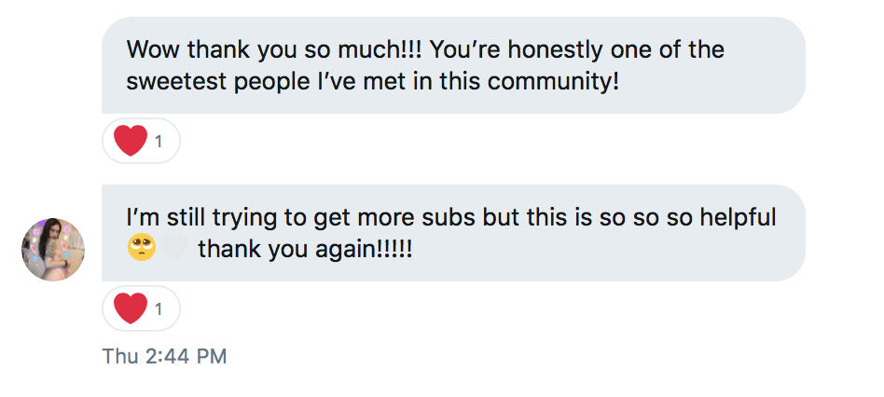Screen dimensions: 884x397
Task: Click the pleading face emoji in the second message
Action: tap(141, 249)
